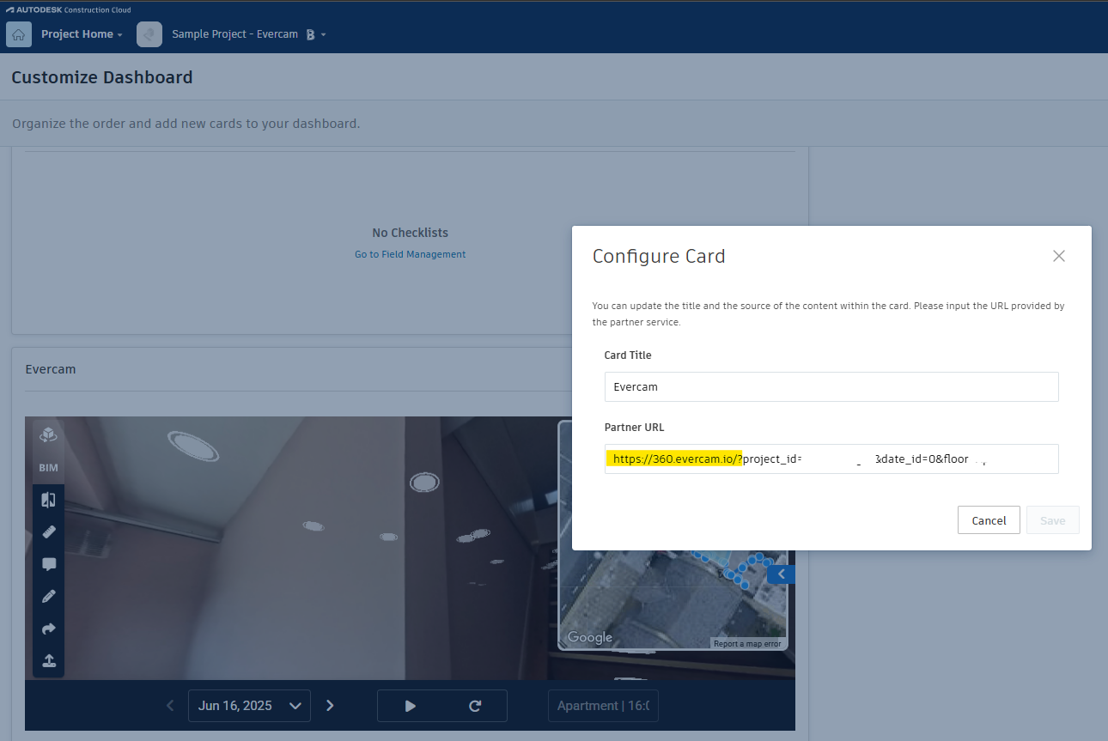Image resolution: width=1108 pixels, height=741 pixels.
Task: Edit the Card Title input field
Action: tap(831, 386)
